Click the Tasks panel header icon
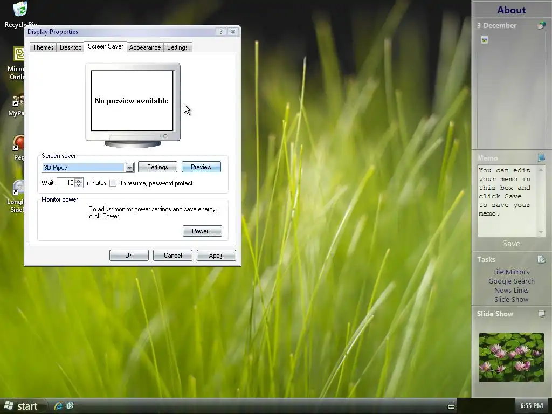 click(x=541, y=259)
